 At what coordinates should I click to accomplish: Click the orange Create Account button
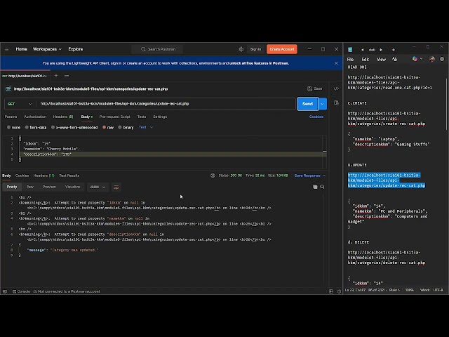(281, 49)
